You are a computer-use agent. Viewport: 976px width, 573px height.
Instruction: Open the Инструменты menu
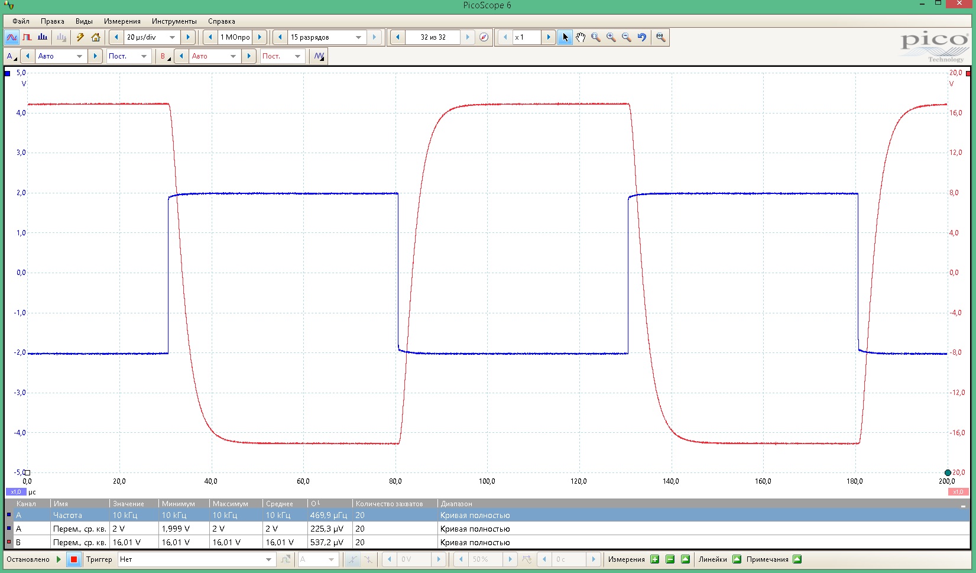point(174,21)
